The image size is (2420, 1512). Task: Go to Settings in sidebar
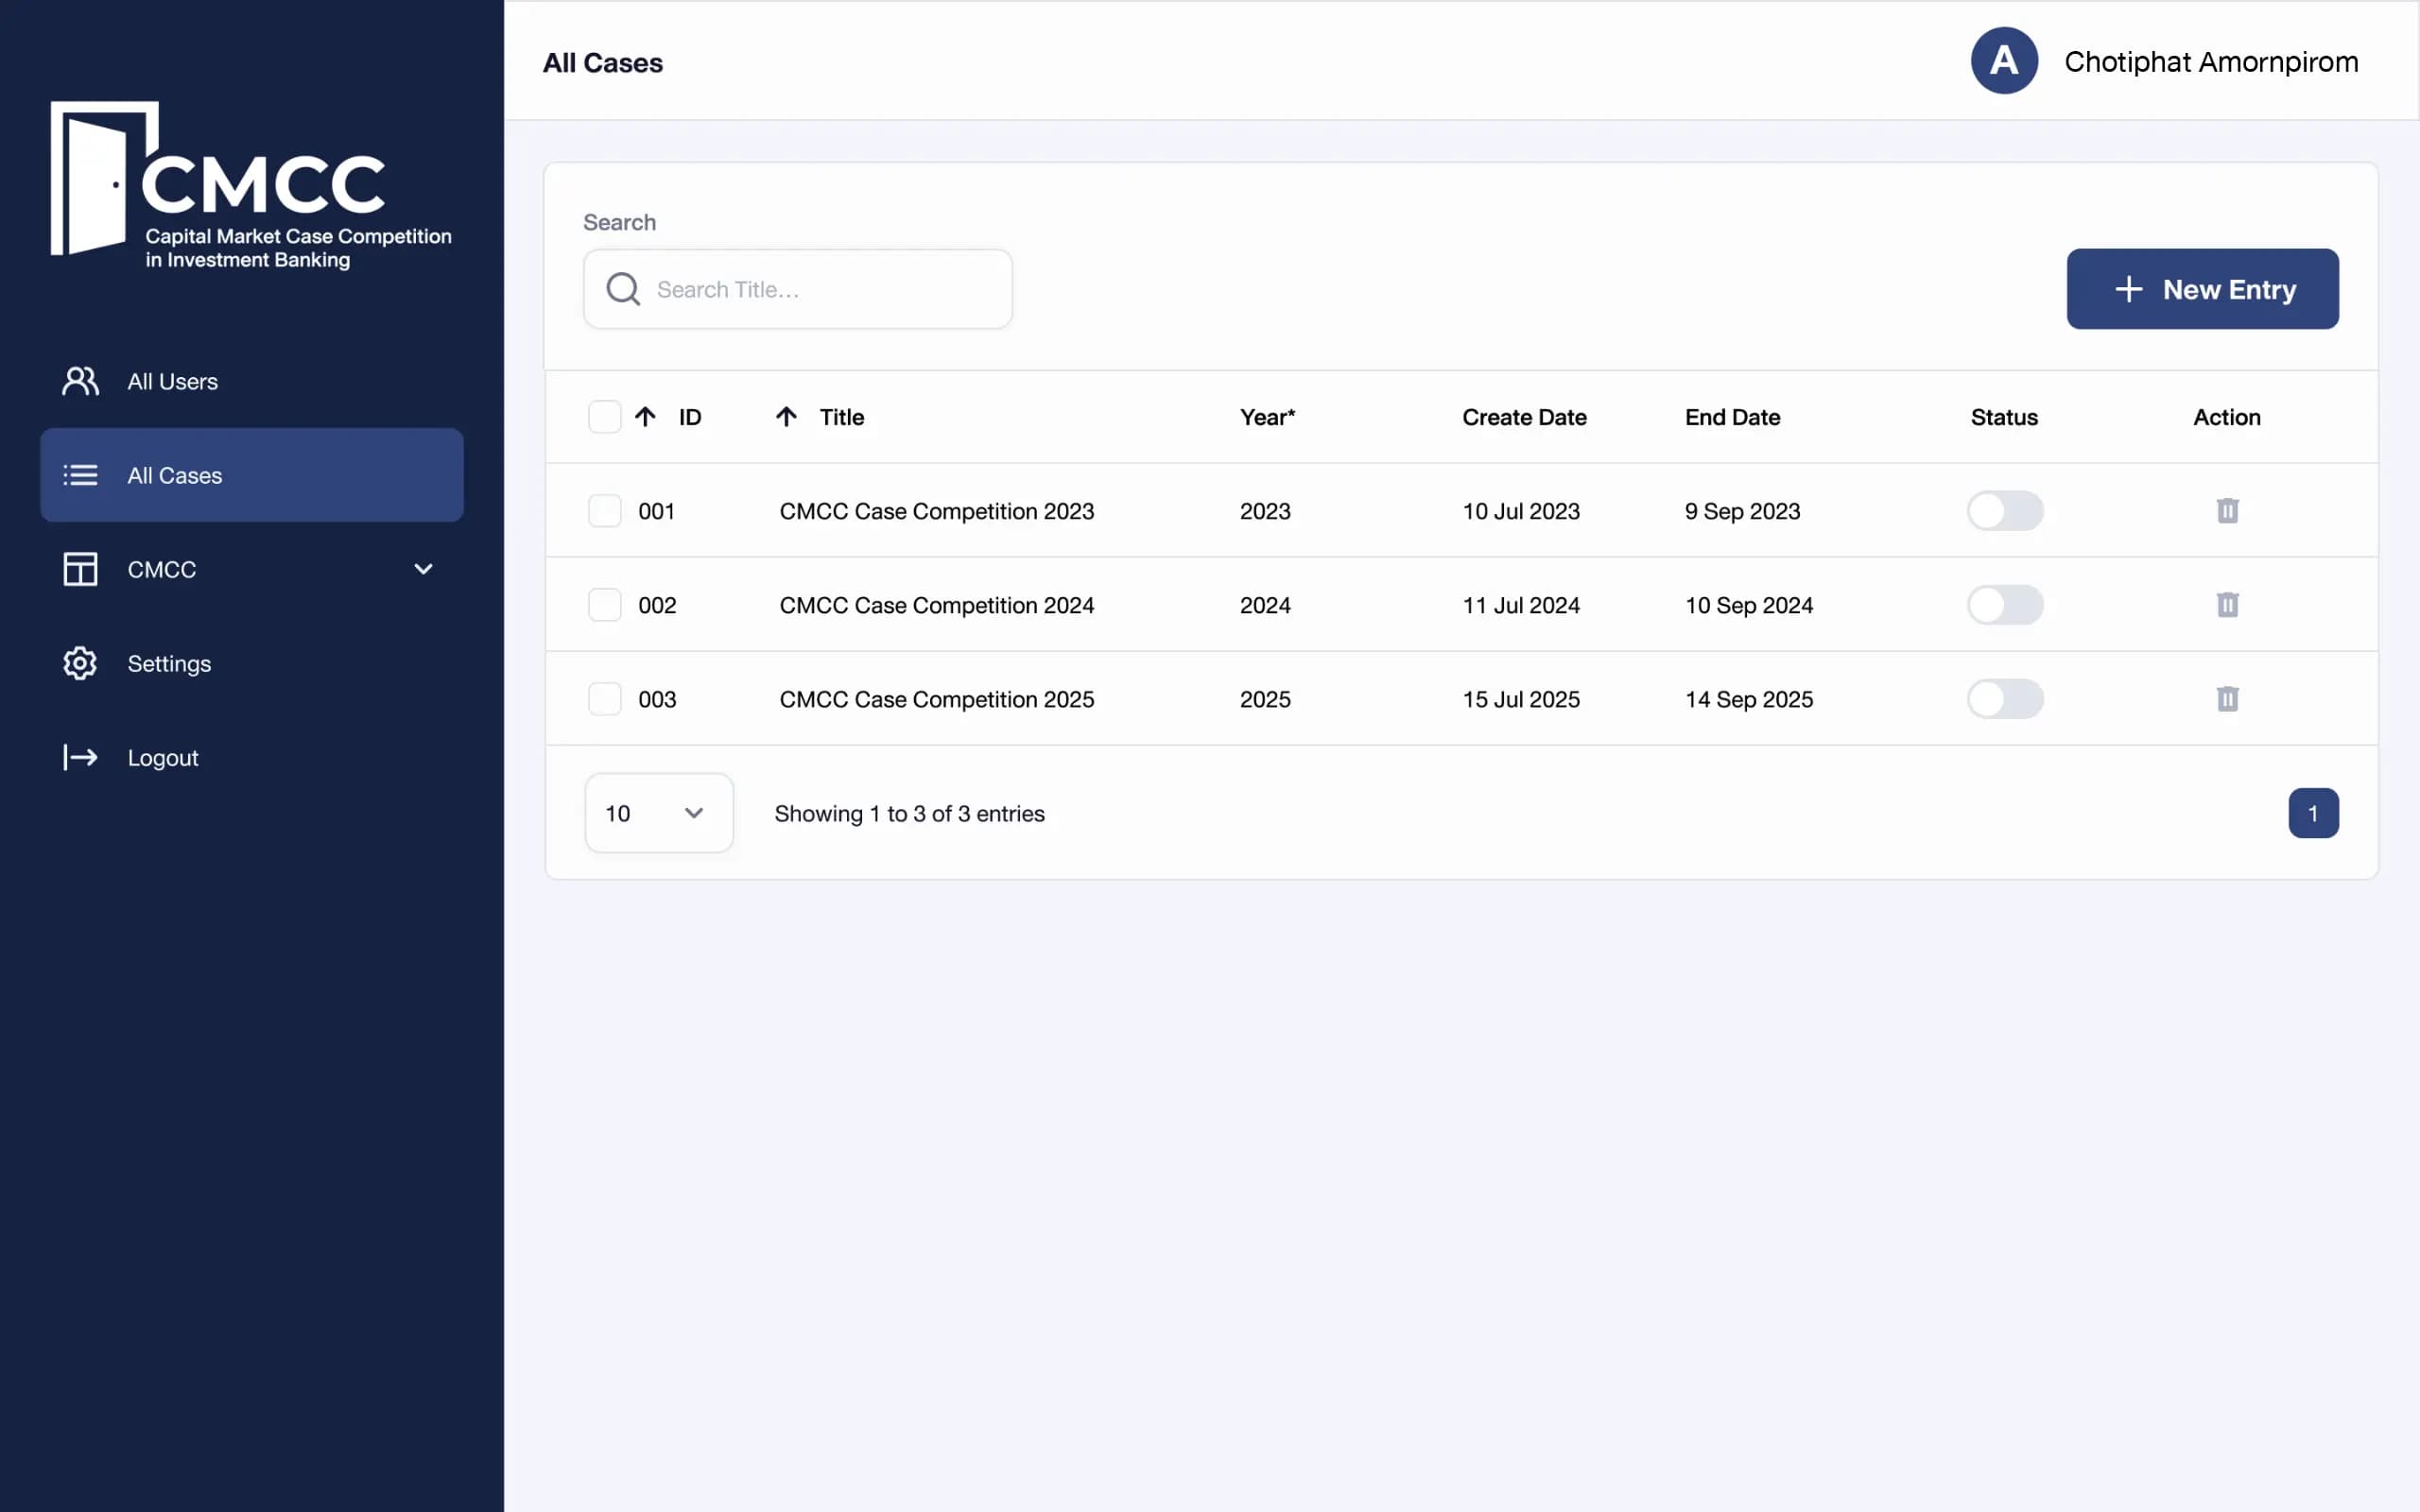coord(169,663)
